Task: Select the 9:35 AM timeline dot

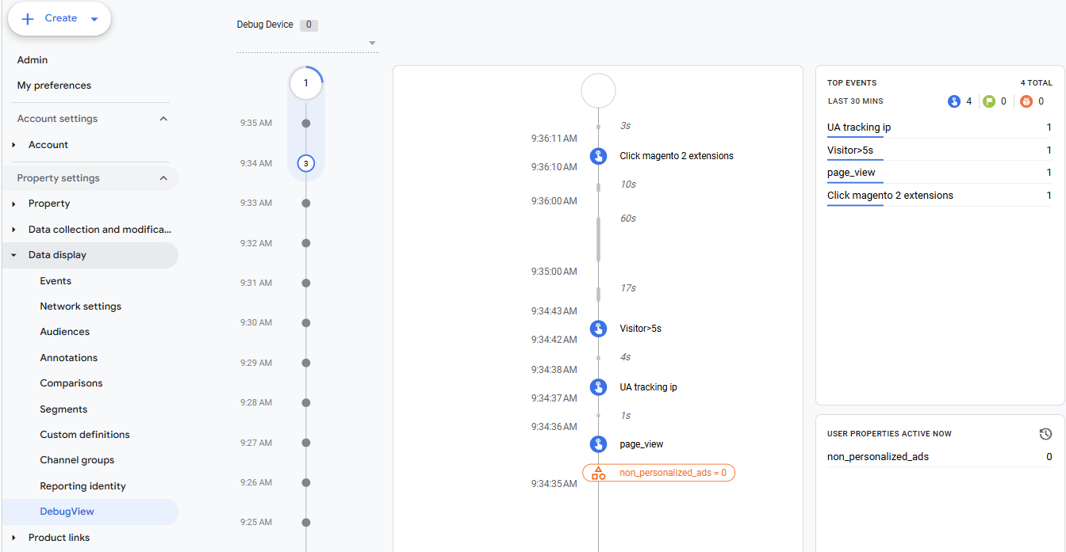Action: pyautogui.click(x=306, y=124)
